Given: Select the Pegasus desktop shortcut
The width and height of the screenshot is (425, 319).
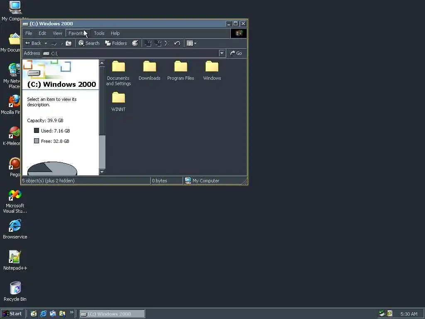Looking at the screenshot, I should coord(15,167).
